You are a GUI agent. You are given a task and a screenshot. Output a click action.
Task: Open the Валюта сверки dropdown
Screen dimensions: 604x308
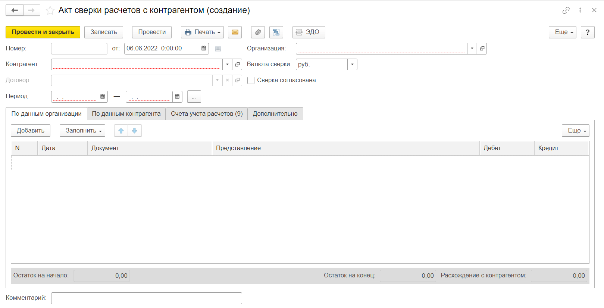352,64
